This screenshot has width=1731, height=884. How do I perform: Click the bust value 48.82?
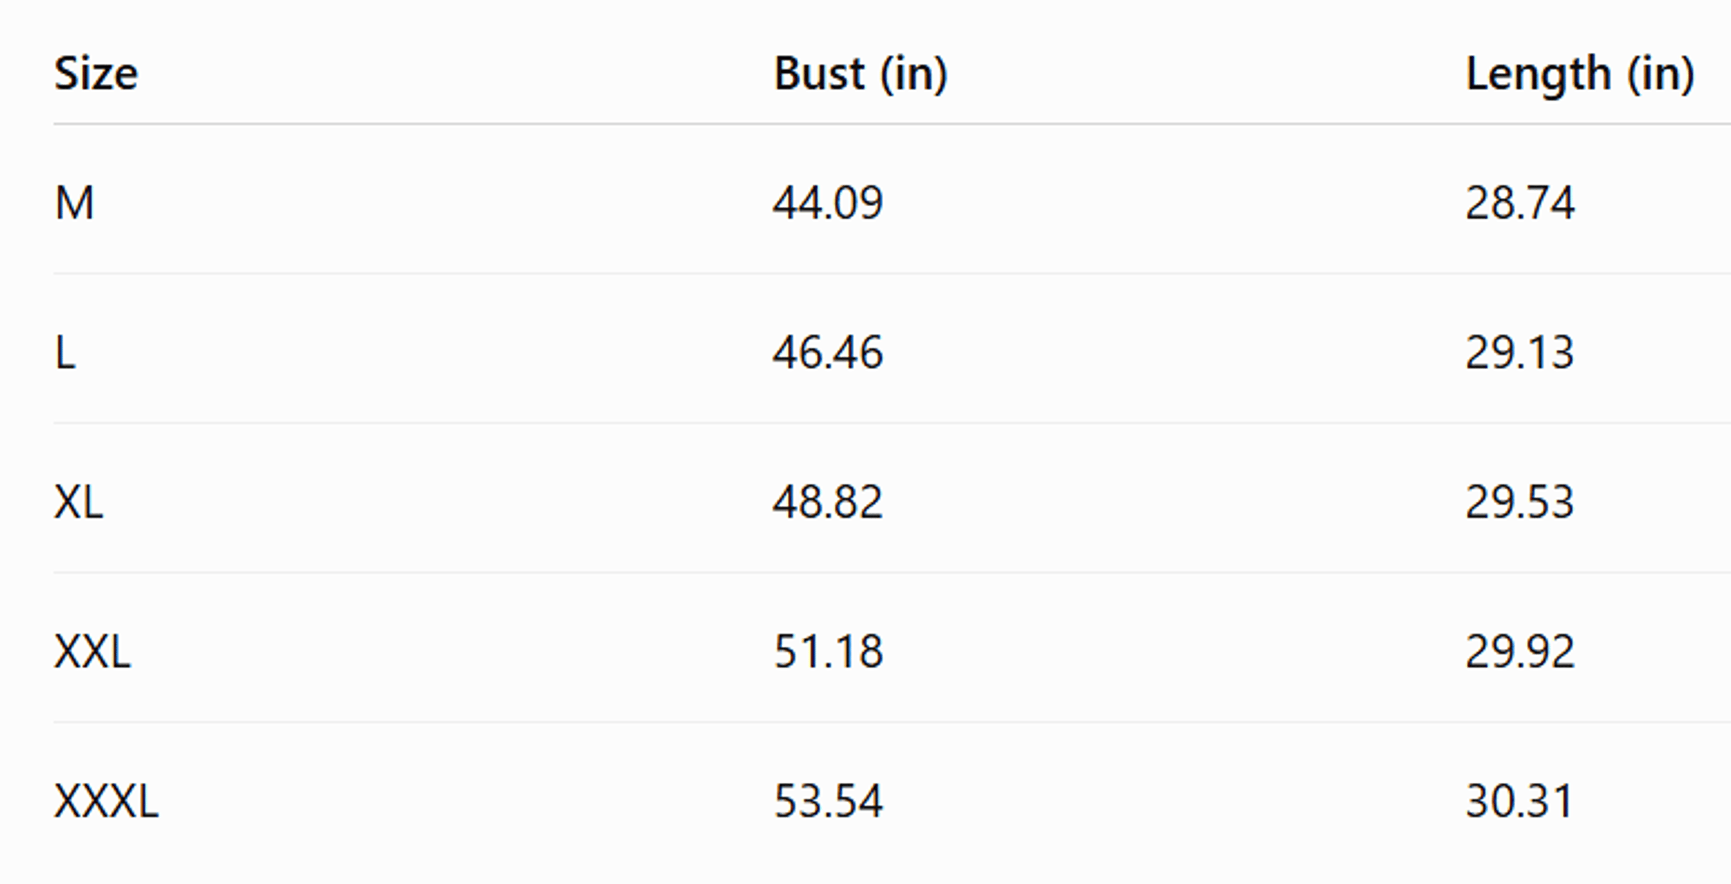coord(828,502)
